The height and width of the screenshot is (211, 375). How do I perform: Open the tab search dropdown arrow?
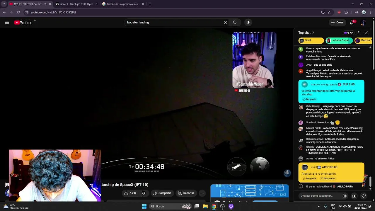pyautogui.click(x=4, y=4)
